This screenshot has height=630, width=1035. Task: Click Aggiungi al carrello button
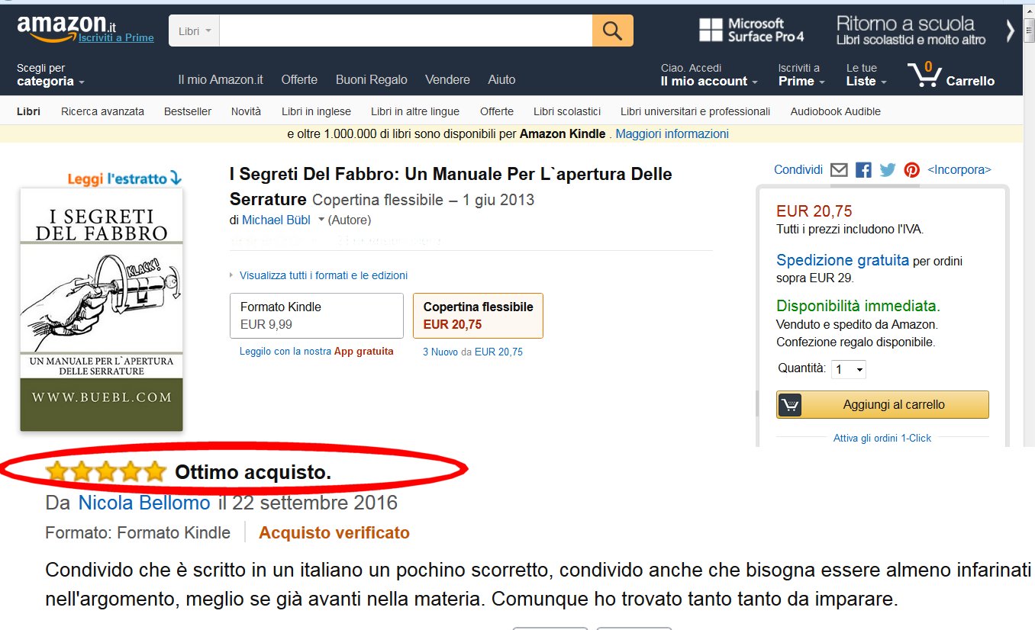[x=882, y=405]
